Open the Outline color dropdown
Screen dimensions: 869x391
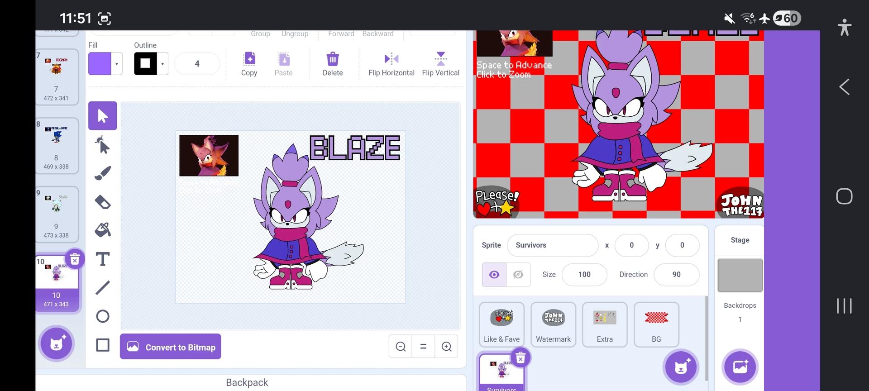[162, 64]
